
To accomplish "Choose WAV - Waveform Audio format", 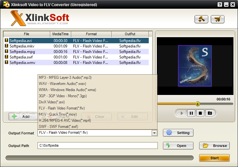I will (x=97, y=84).
